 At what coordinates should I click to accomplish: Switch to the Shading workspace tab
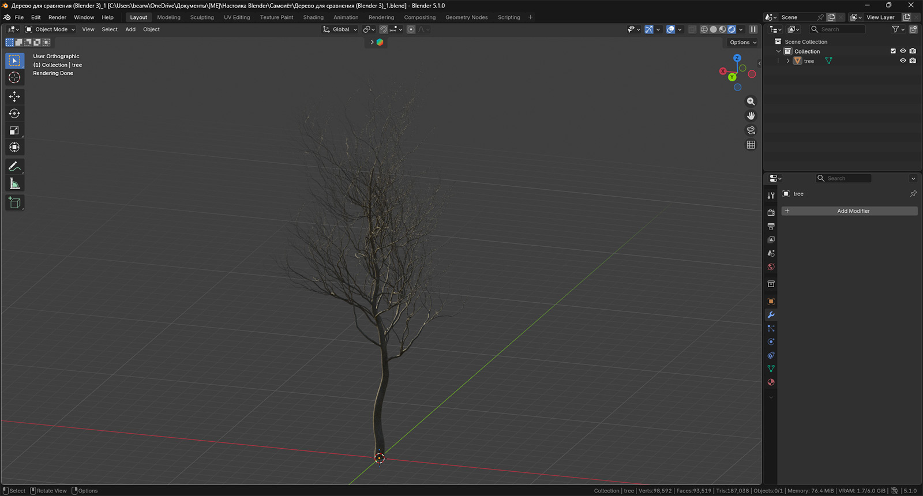[x=313, y=17]
